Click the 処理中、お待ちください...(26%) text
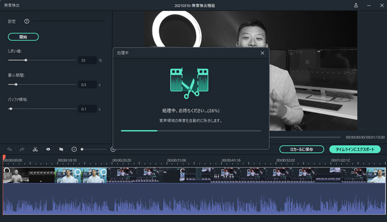387x222 pixels. 191,111
